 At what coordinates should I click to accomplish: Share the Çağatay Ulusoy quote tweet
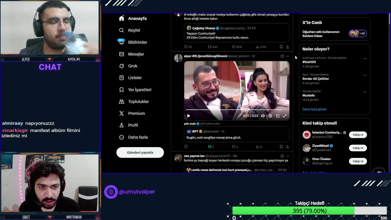click(287, 47)
